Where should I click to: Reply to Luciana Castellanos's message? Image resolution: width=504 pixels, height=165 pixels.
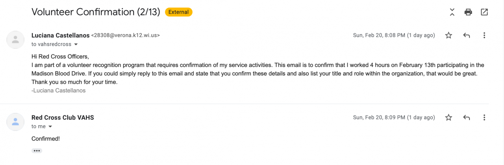click(x=467, y=35)
